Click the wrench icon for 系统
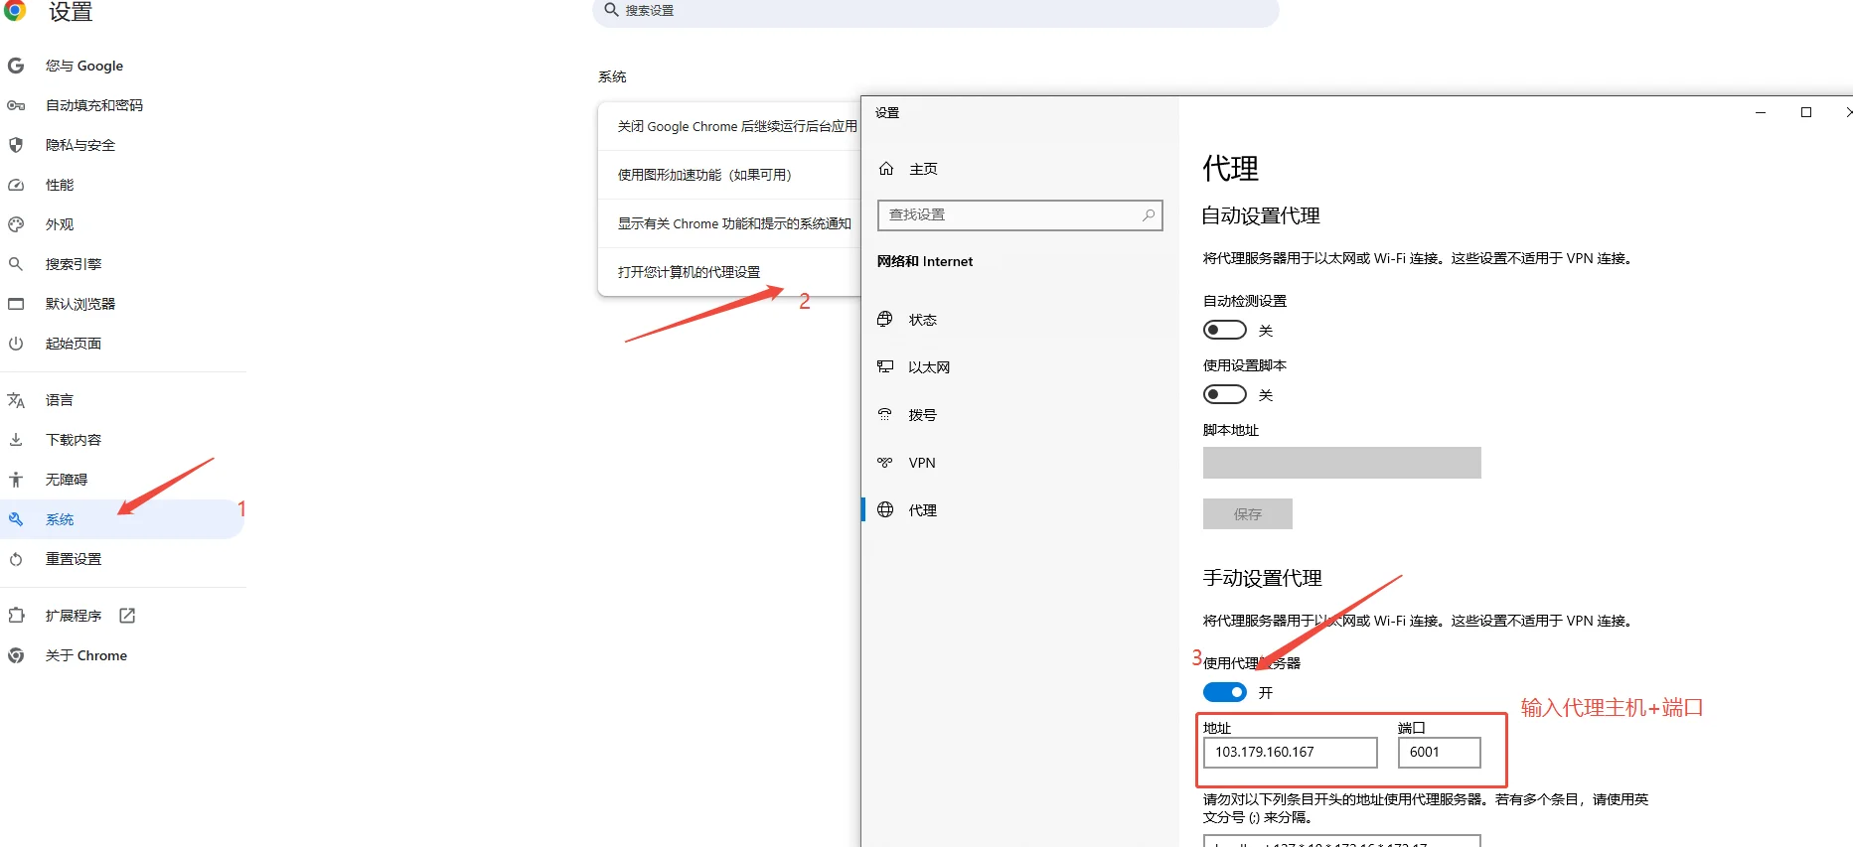The image size is (1853, 847). pos(16,519)
